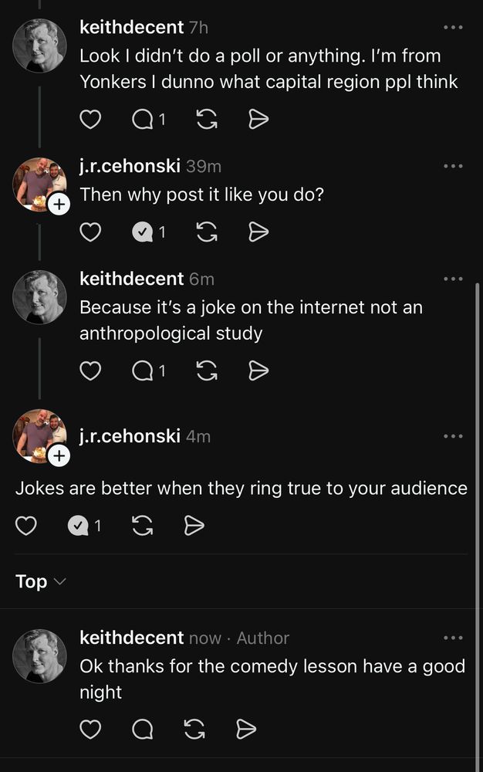Open options menu on j.r.cehonski's last reply
This screenshot has height=772, width=483.
click(454, 435)
